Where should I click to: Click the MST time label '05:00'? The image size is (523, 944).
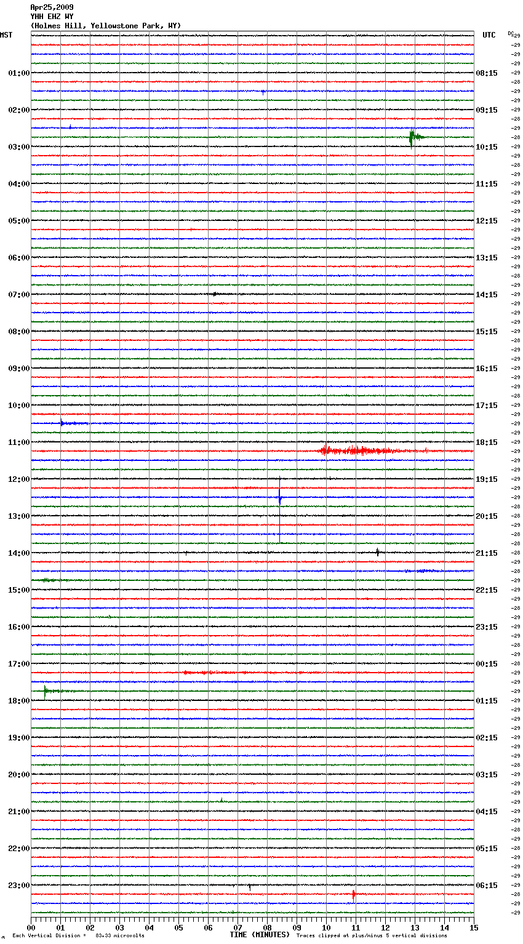click(19, 221)
